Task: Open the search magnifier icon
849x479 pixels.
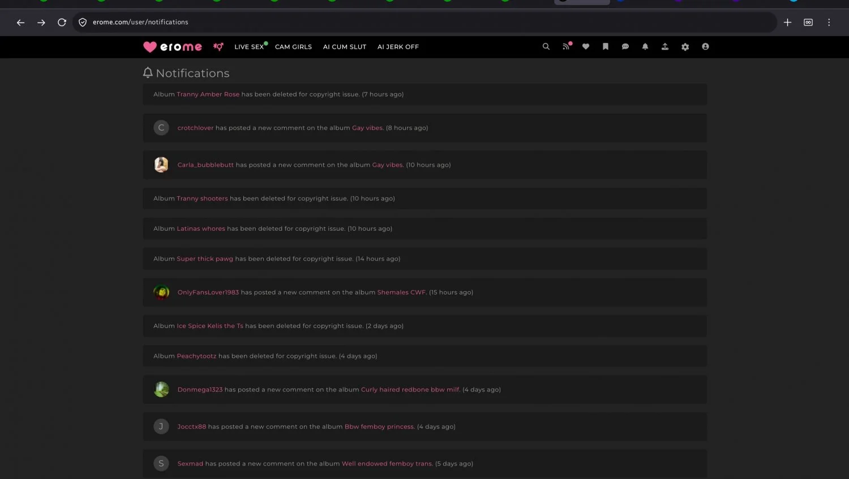Action: 546,47
